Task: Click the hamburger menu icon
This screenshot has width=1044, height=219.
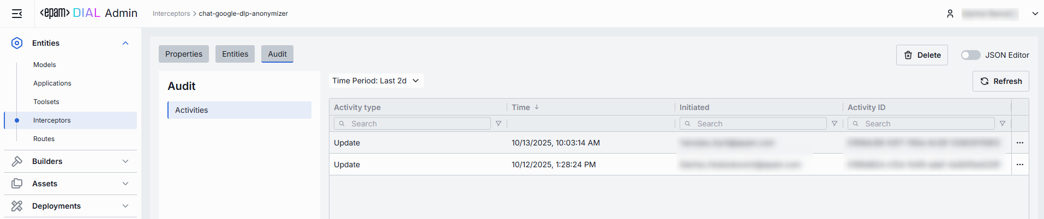Action: tap(17, 14)
